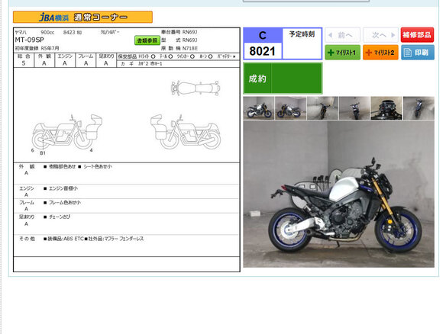The image size is (446, 334).
Task: Click the right arrow beside 次へ
Action: [x=393, y=35]
